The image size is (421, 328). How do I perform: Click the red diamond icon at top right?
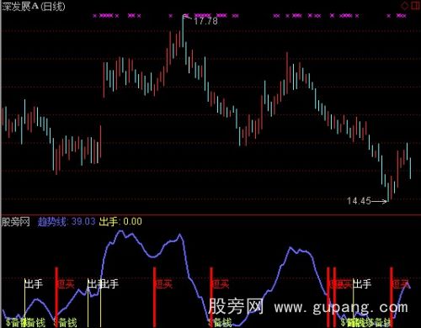click(405, 6)
